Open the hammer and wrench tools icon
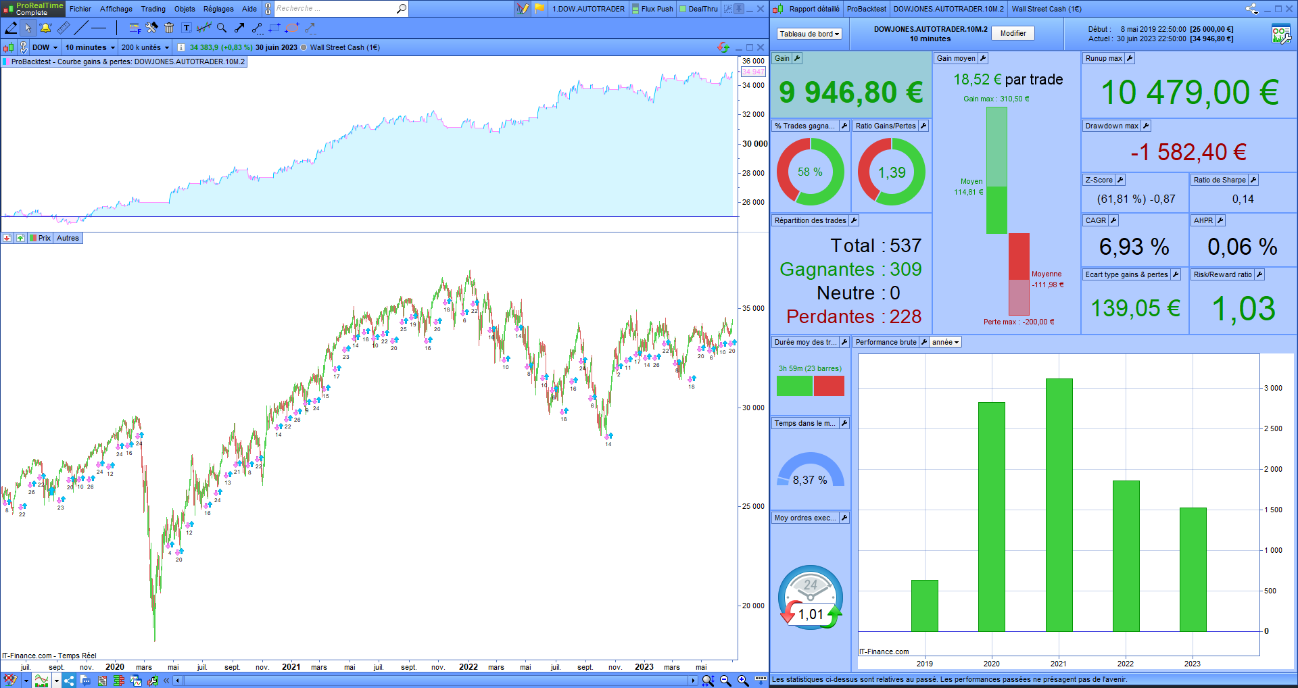Screen dimensions: 1298x688 click(x=151, y=28)
